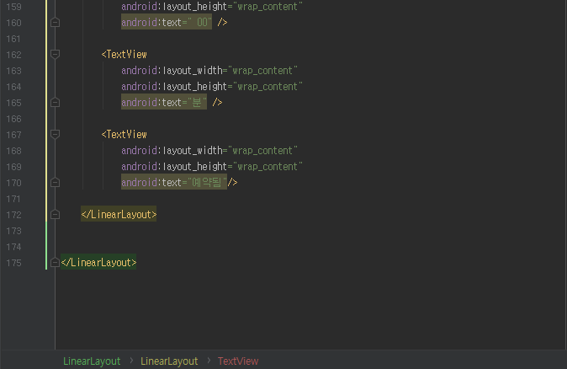The image size is (567, 369).
Task: Click layout_height attribute on line 164
Action: click(x=212, y=87)
